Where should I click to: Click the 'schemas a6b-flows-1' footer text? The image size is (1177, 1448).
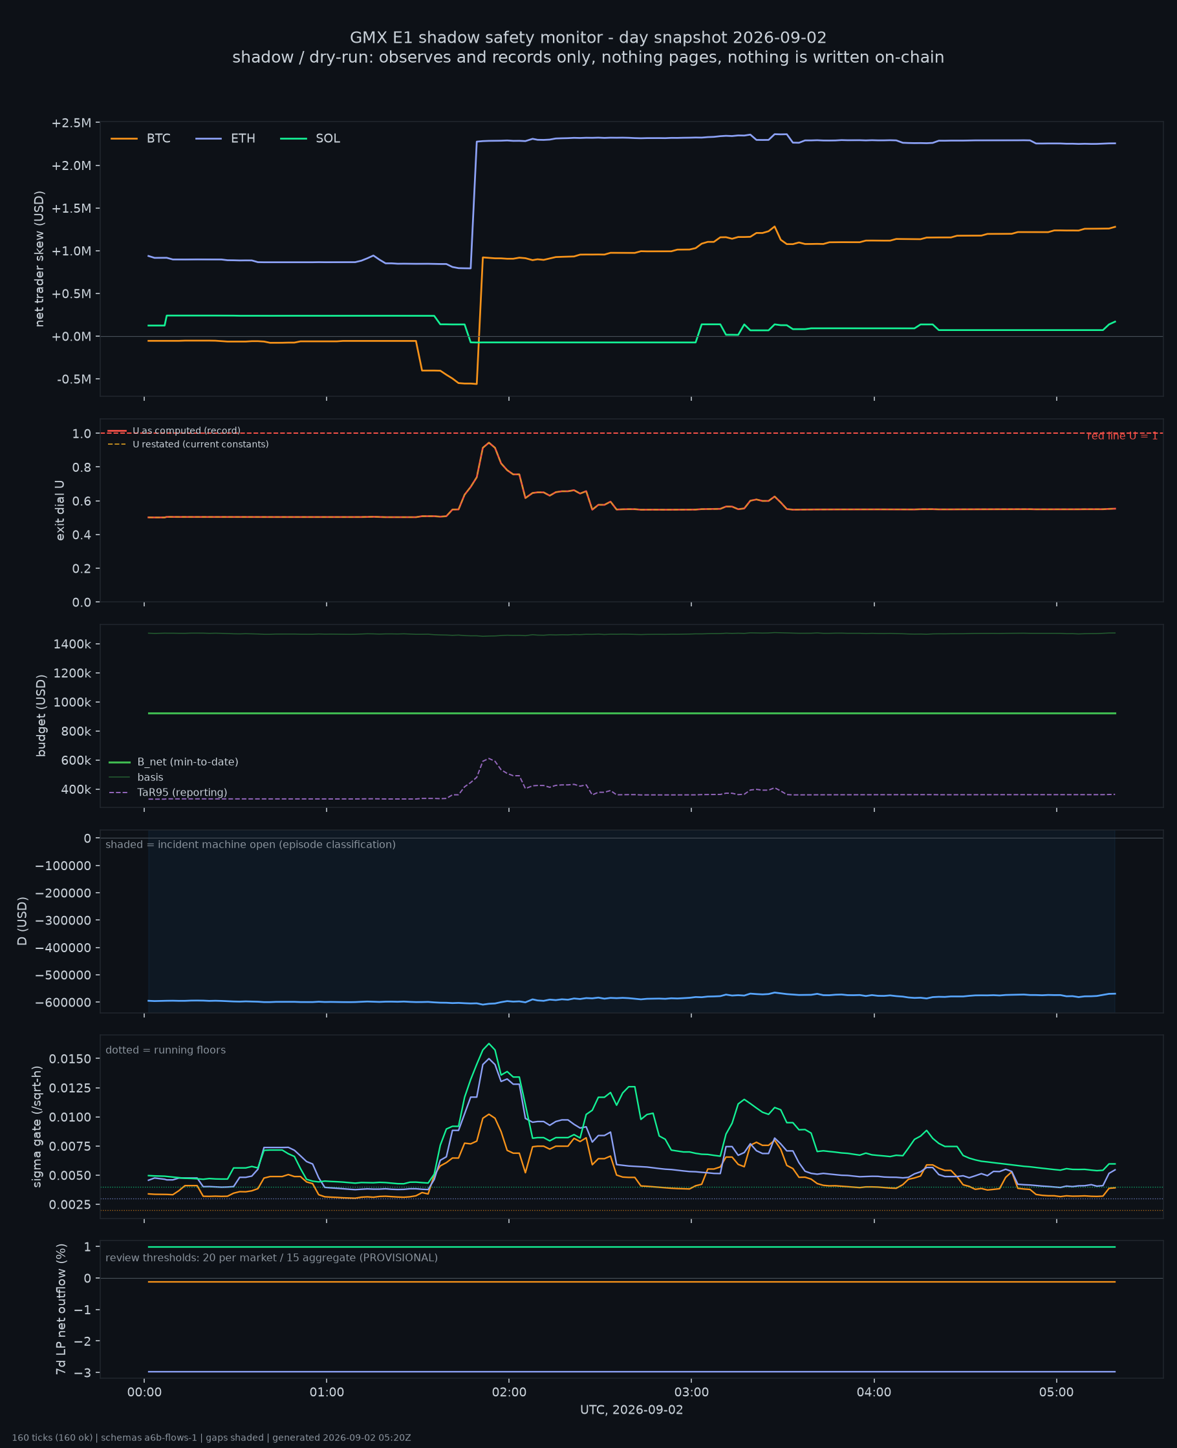pyautogui.click(x=149, y=1438)
